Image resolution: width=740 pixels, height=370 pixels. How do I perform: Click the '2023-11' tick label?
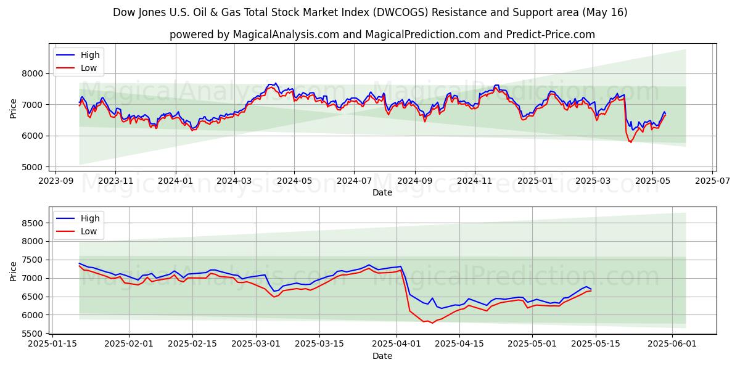click(116, 181)
